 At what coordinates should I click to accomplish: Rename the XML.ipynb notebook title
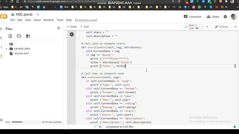tap(24, 15)
